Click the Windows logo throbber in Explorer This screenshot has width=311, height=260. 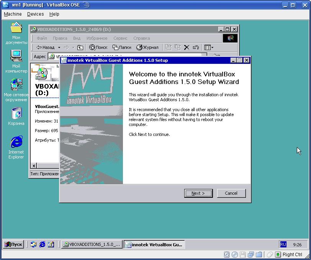[230, 38]
